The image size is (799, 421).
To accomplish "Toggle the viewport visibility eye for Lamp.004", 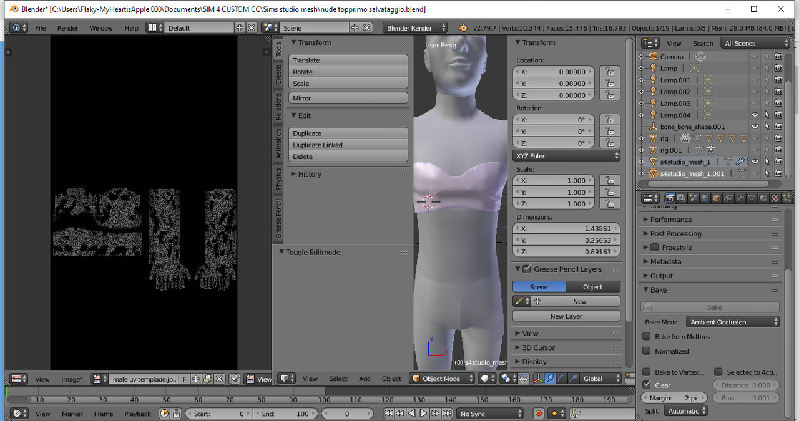I will tap(755, 115).
